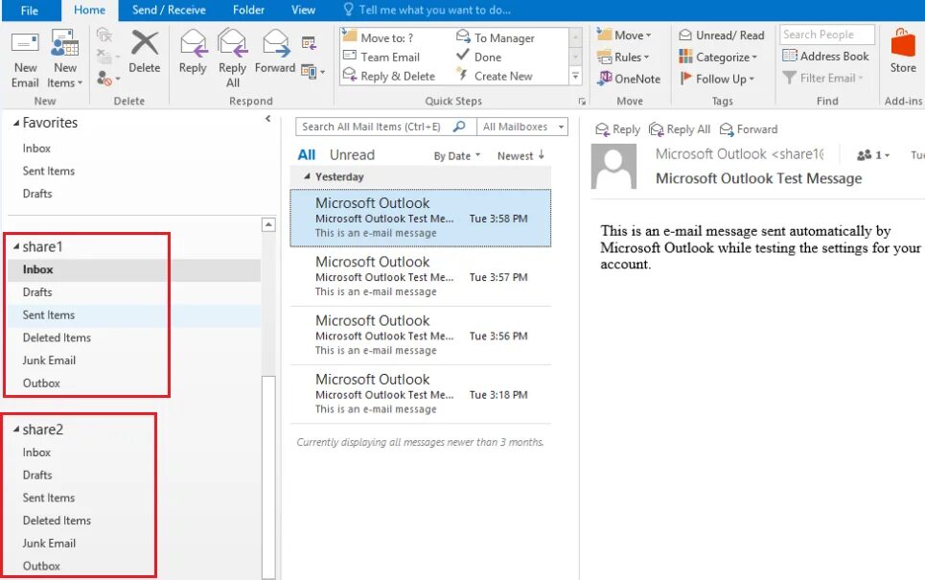Delete the selected message

pos(145,53)
